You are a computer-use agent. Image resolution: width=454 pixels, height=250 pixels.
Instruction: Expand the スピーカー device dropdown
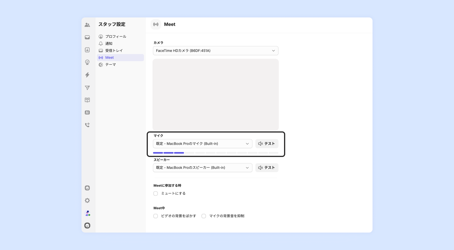[x=203, y=168]
